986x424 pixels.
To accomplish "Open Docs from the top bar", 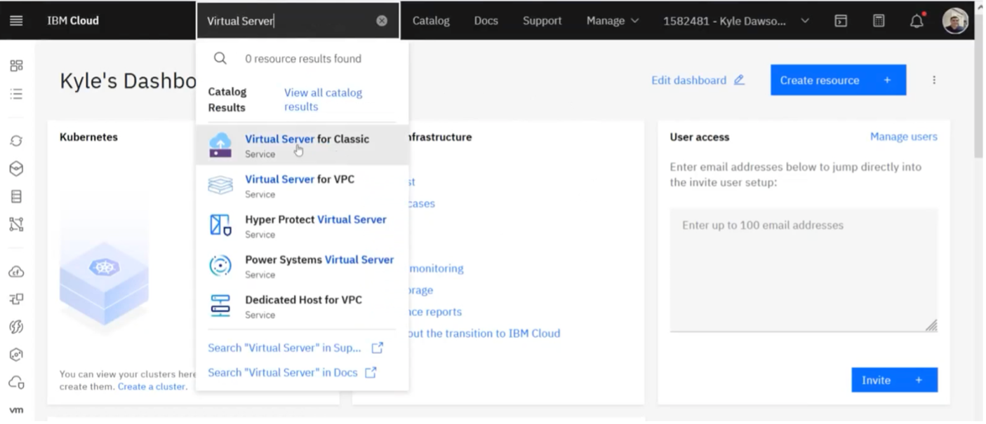I will 486,21.
